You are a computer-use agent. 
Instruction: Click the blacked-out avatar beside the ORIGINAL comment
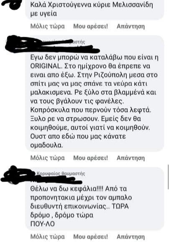pos(15,44)
